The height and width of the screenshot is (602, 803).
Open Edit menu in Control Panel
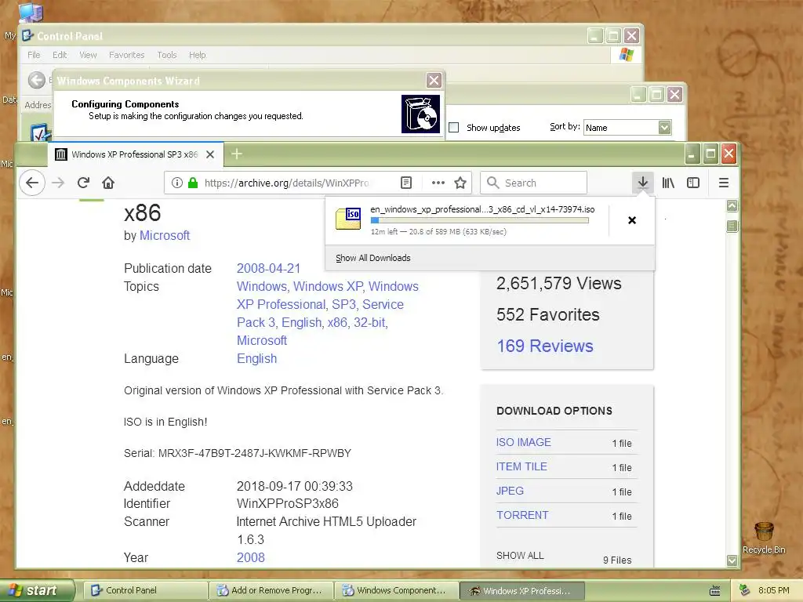[60, 55]
